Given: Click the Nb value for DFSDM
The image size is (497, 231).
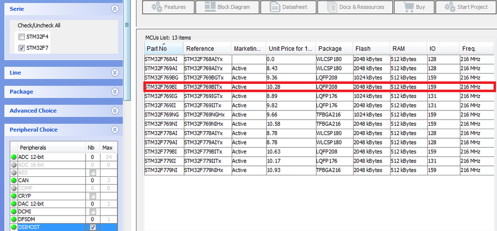Looking at the screenshot, I should pyautogui.click(x=93, y=219).
